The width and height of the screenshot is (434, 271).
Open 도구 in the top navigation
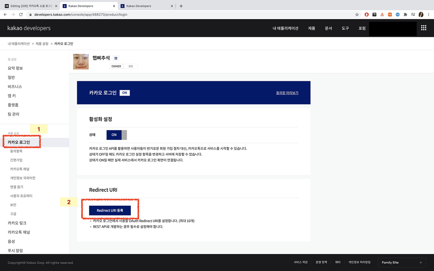[345, 28]
